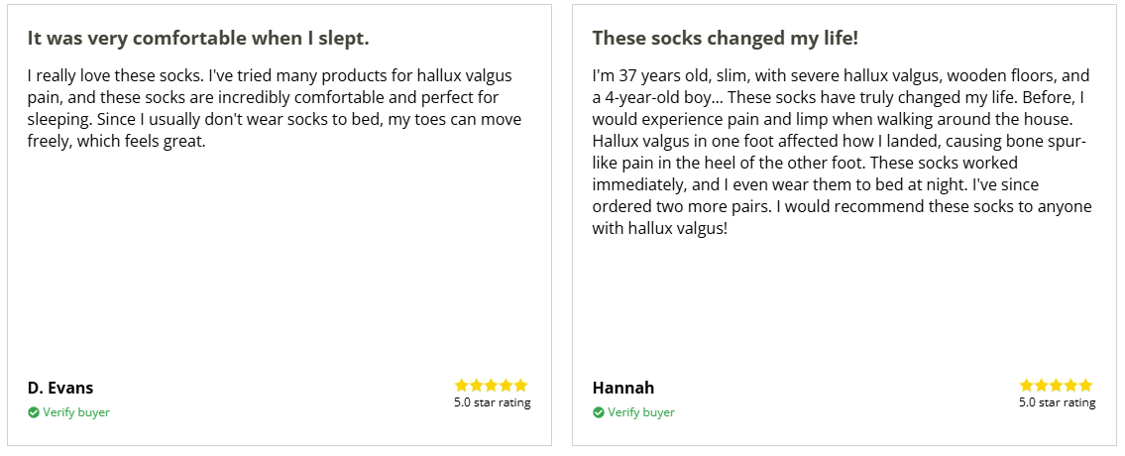Click "5.0 star rating" label in D. Evans' review
Screen dimensions: 1125x456
coord(493,402)
